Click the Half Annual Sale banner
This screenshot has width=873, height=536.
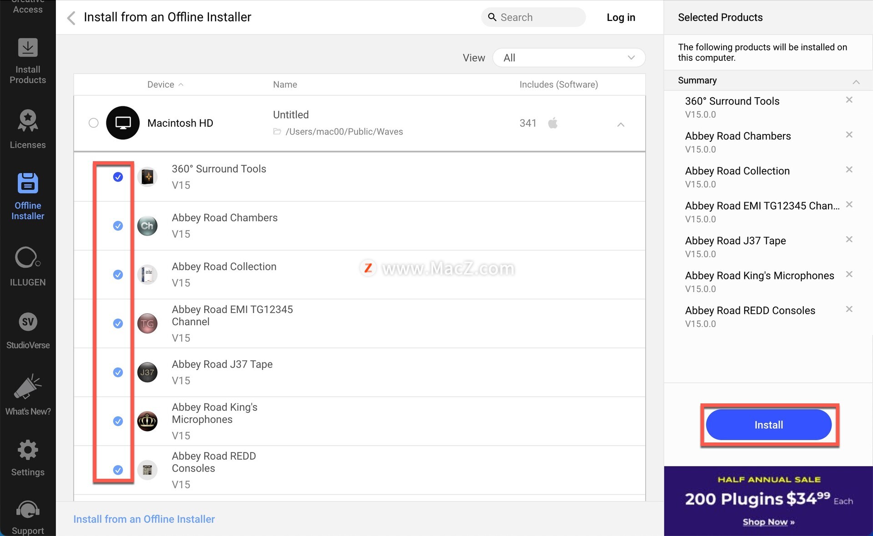(768, 501)
